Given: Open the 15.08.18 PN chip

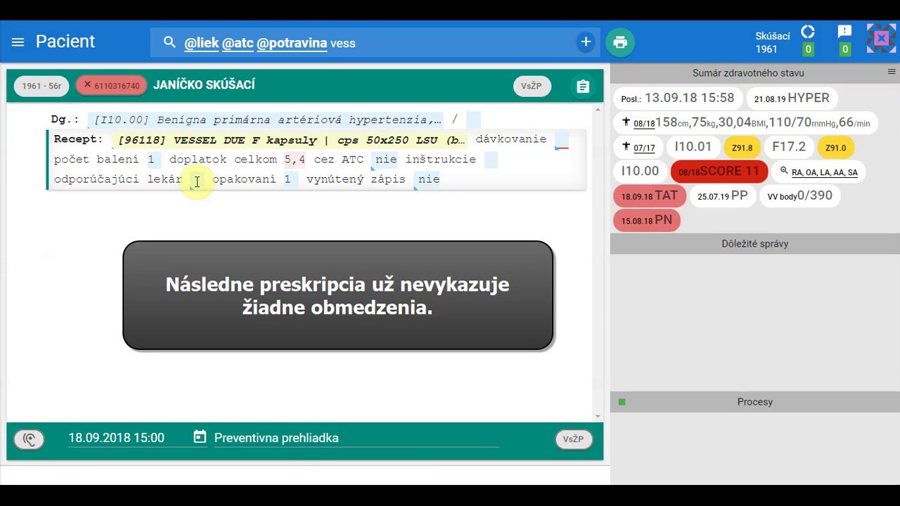Looking at the screenshot, I should click(647, 221).
